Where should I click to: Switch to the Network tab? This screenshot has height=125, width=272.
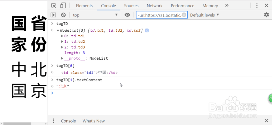(x=154, y=6)
